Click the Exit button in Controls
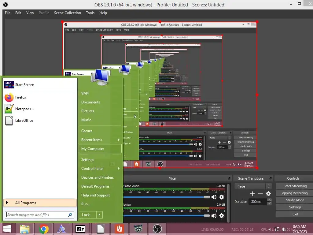 pyautogui.click(x=295, y=214)
